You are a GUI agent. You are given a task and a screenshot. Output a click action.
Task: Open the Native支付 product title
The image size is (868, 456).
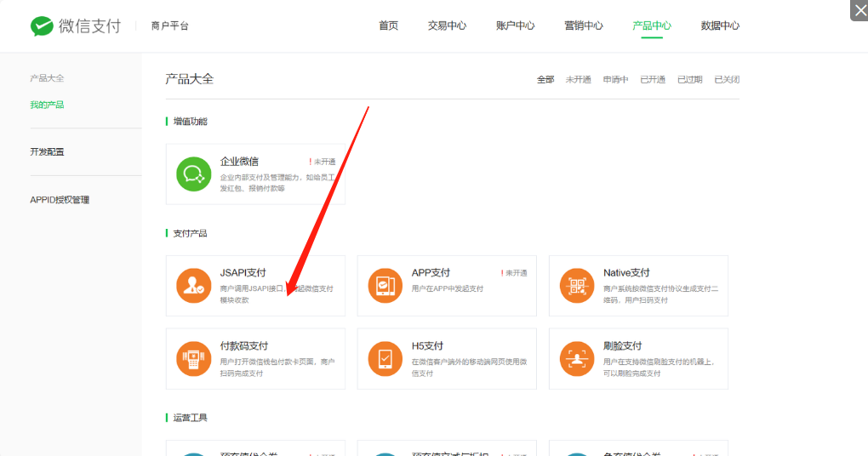tap(626, 273)
